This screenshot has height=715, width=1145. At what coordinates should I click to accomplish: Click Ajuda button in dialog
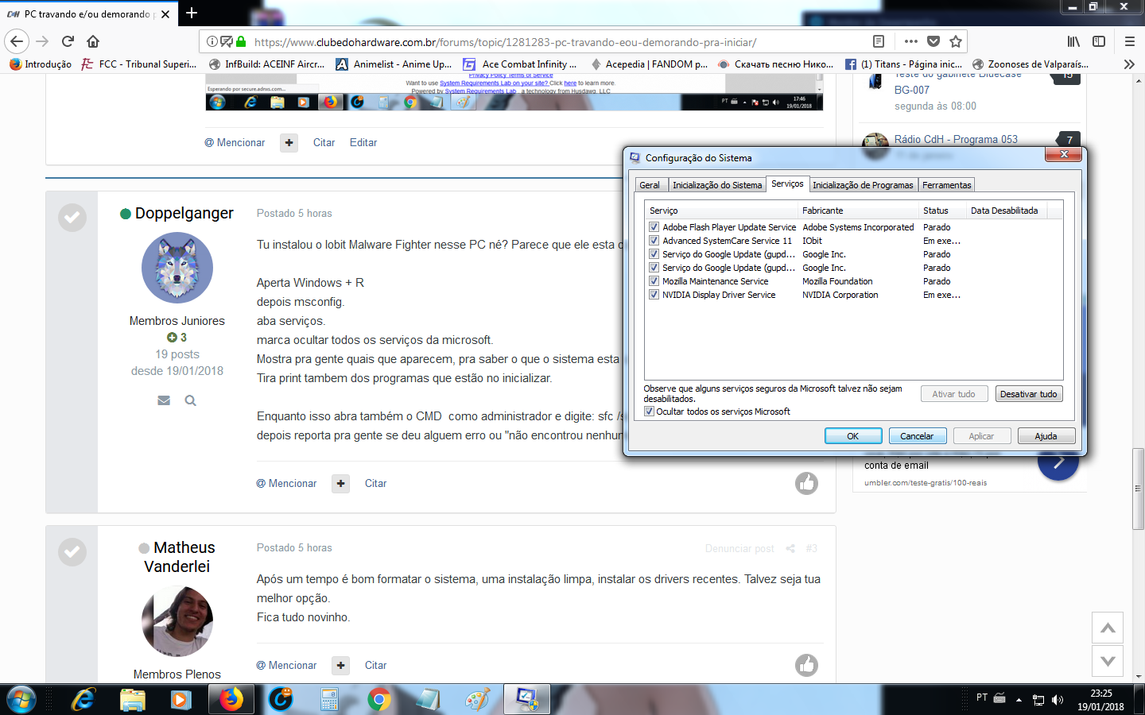point(1046,436)
